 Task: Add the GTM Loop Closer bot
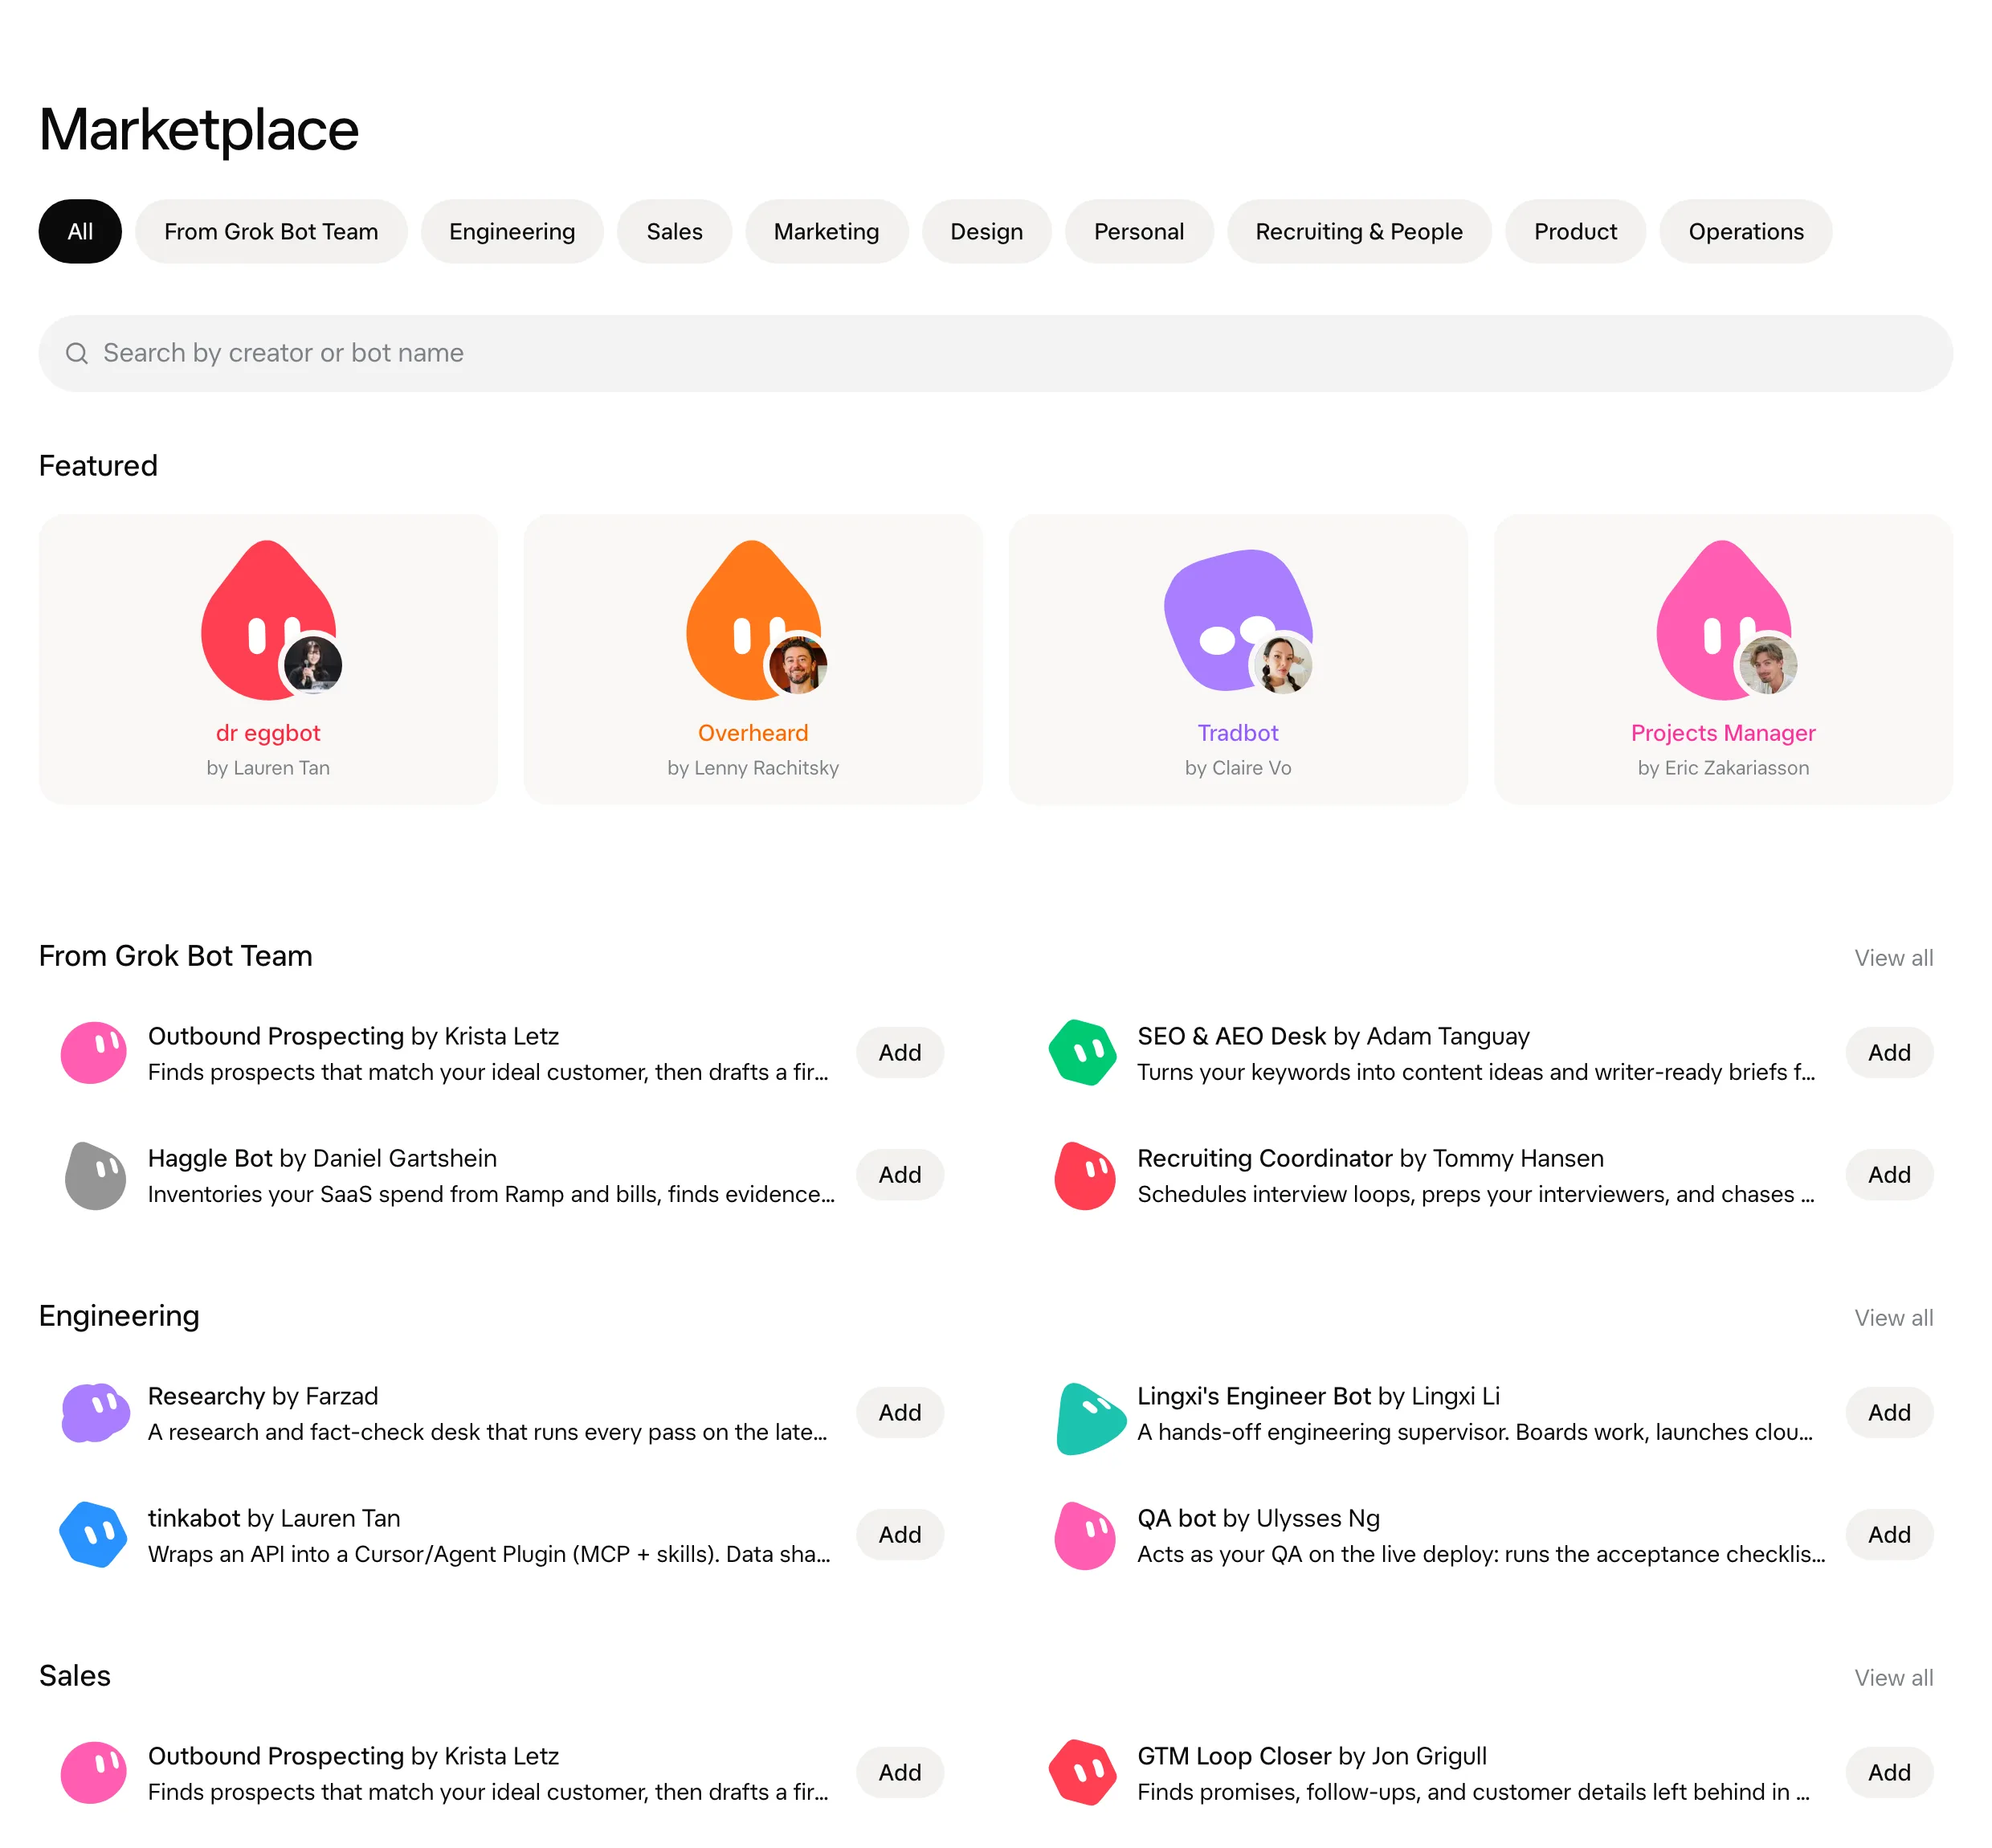[x=1889, y=1772]
